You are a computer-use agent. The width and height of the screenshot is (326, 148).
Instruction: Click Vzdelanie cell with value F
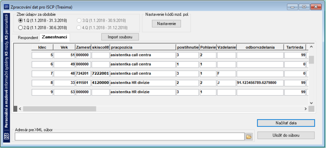tap(227, 73)
